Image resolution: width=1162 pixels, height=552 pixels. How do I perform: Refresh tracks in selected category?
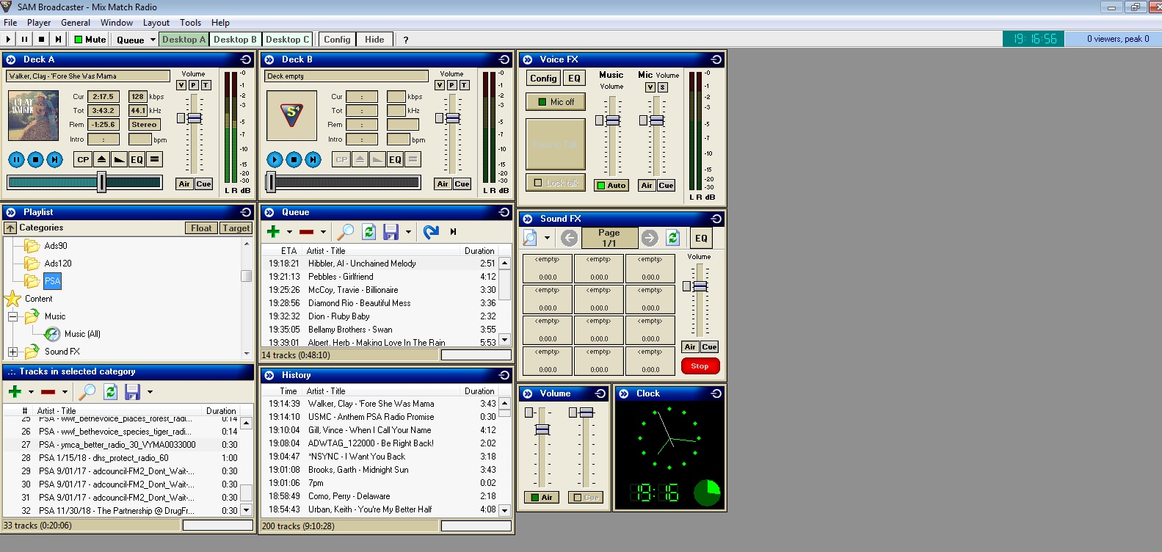[x=110, y=392]
